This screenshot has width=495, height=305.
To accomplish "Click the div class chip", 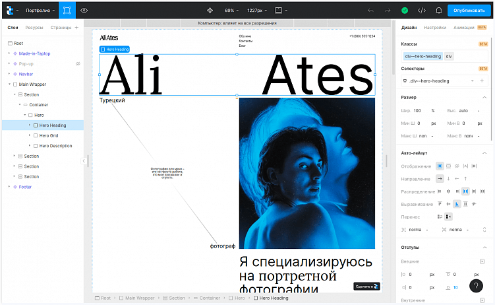I will click(449, 56).
